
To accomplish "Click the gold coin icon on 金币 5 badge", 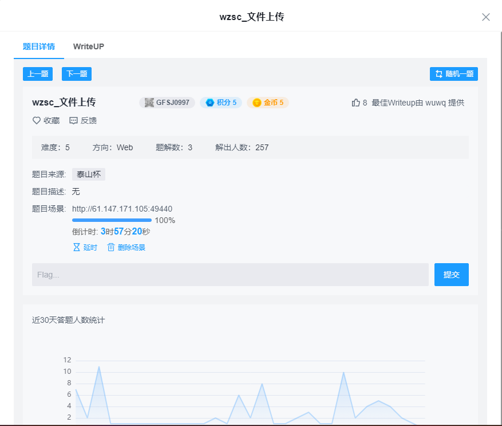I will click(x=256, y=102).
